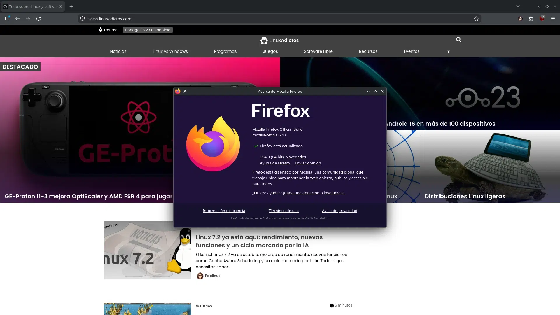Open Aviso de privacidad link

(339, 211)
